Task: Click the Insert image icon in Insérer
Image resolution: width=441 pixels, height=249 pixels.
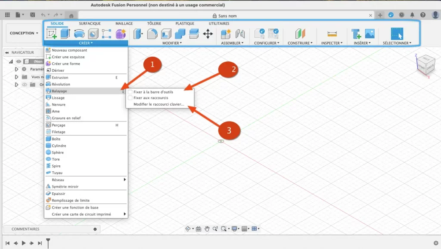Action: [370, 34]
